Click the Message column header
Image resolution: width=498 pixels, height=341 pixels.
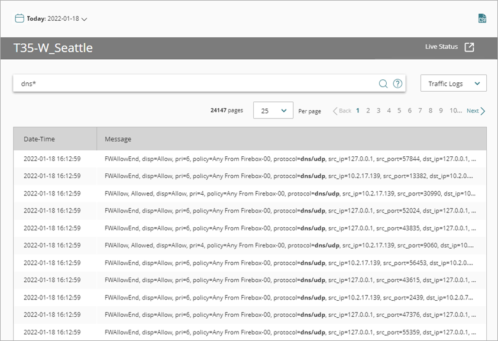click(118, 139)
